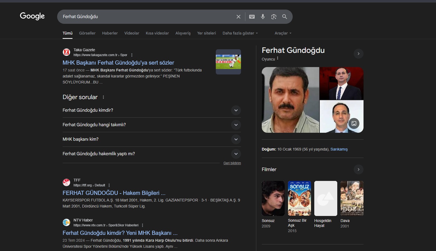Follow the Sarıkamış birthplace link
This screenshot has height=251, width=436.
[339, 149]
